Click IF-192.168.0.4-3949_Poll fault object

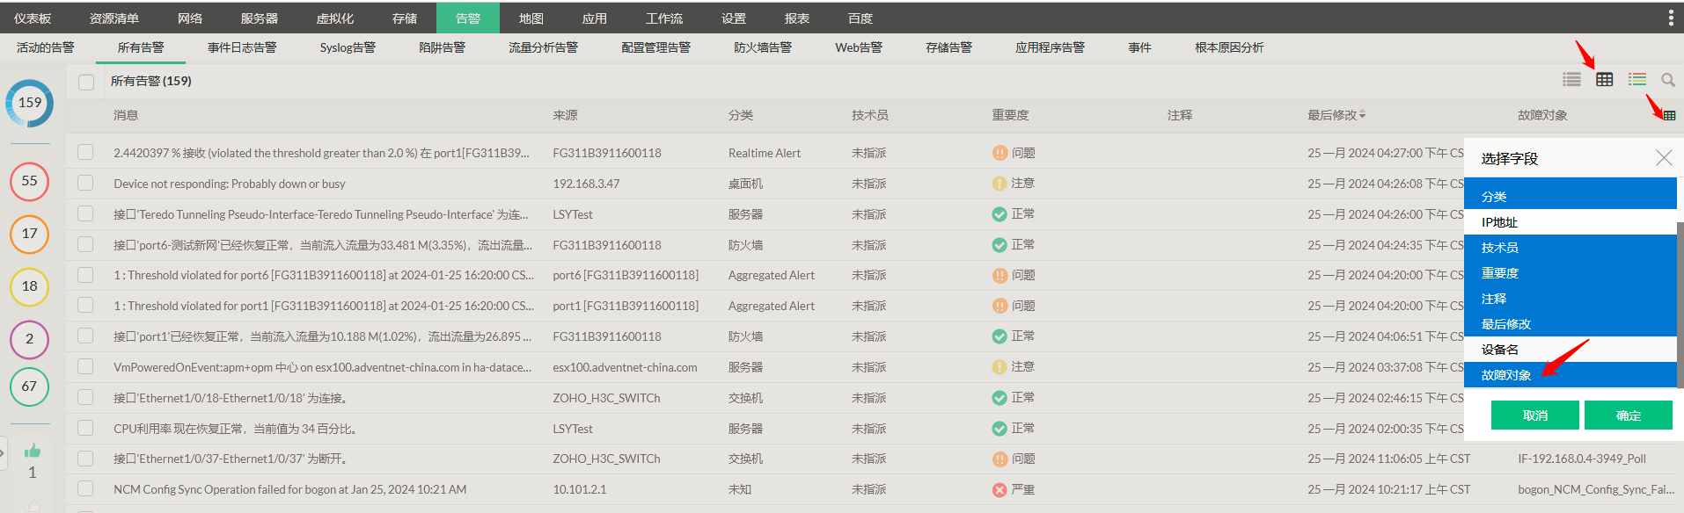point(1581,459)
